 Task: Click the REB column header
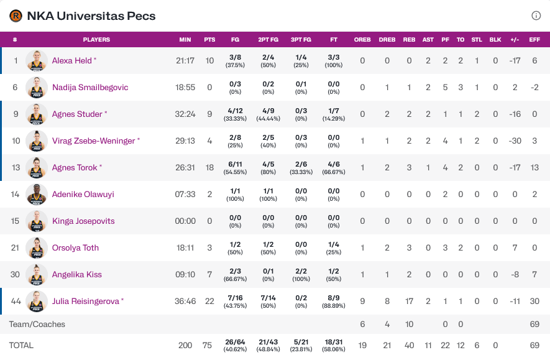(x=409, y=40)
